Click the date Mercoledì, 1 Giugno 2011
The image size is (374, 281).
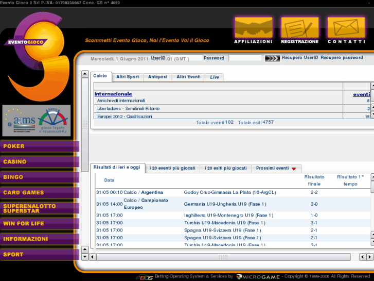[x=119, y=59]
